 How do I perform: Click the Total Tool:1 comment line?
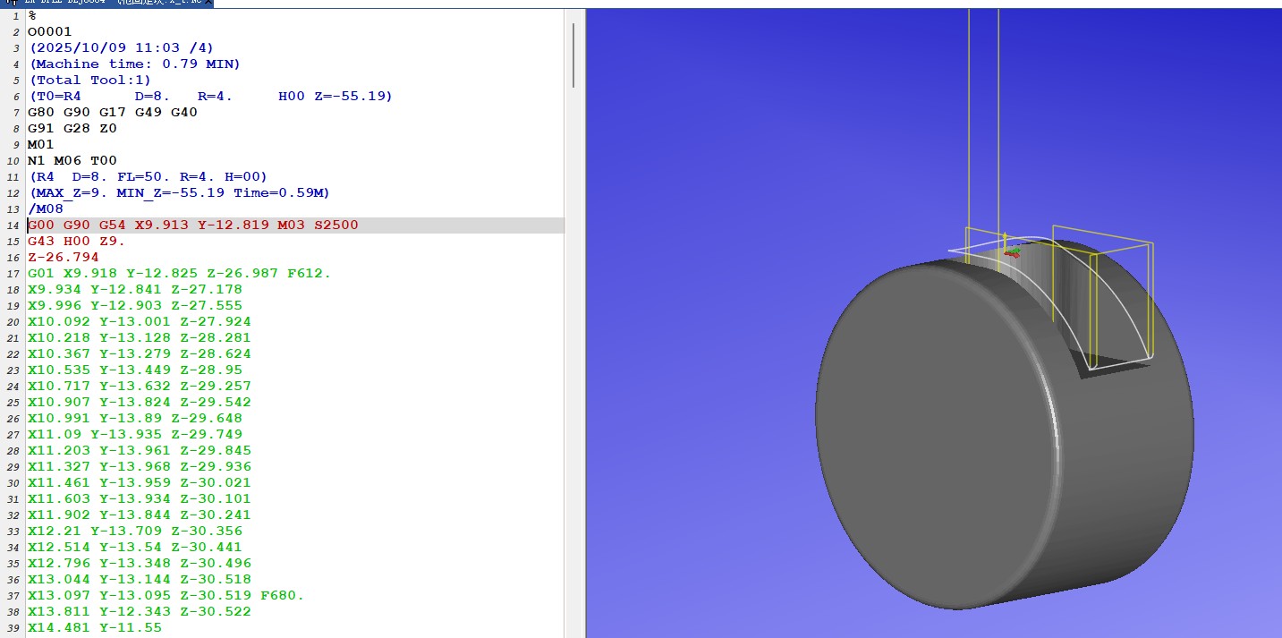tap(89, 81)
